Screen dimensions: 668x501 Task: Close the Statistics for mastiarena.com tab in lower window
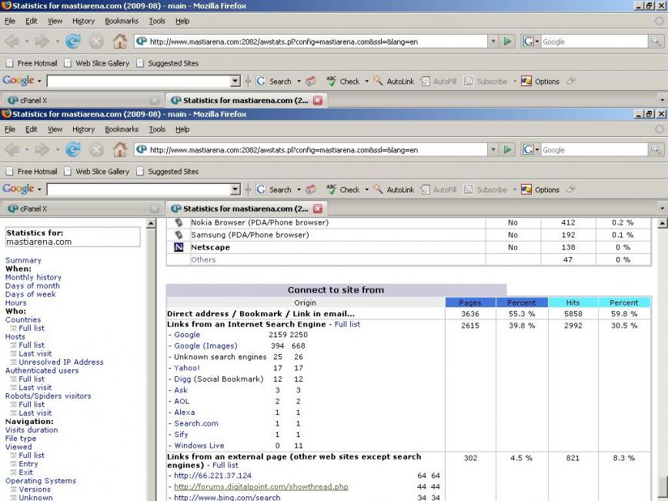click(318, 209)
